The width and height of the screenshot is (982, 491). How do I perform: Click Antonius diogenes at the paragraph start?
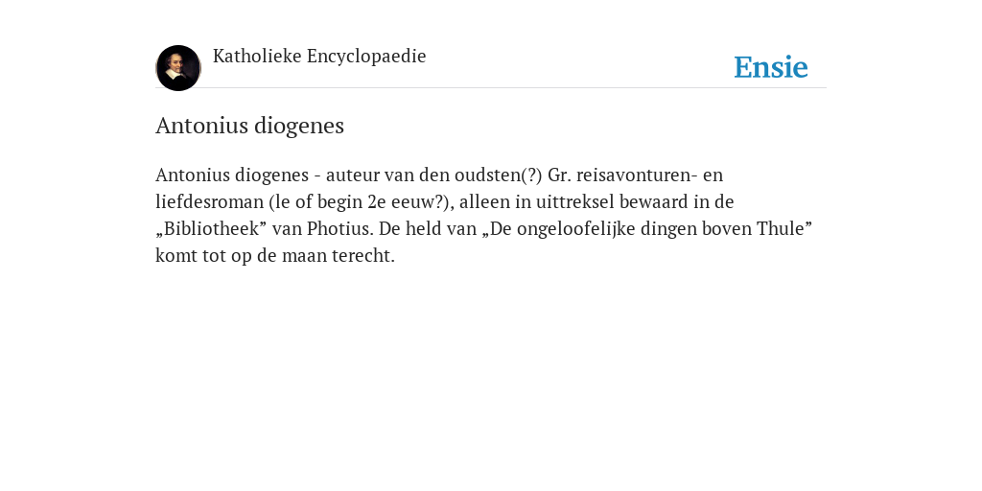point(232,175)
